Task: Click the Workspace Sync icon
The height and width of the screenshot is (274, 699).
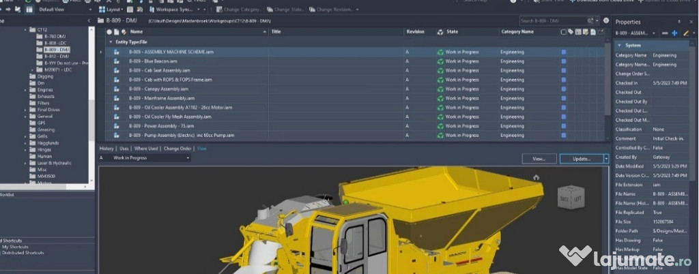Action: (152, 10)
